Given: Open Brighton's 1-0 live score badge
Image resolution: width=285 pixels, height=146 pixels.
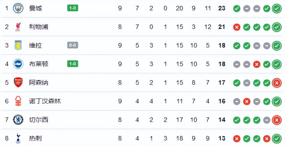Looking at the screenshot, I should tap(73, 64).
